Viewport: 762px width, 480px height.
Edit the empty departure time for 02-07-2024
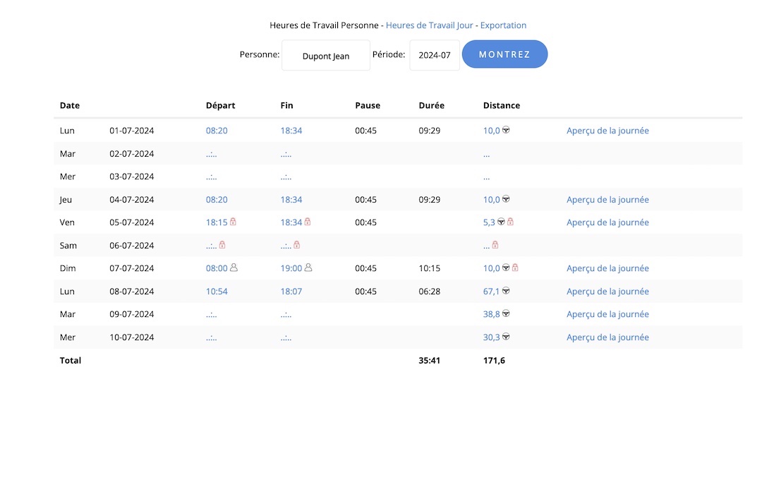point(212,154)
